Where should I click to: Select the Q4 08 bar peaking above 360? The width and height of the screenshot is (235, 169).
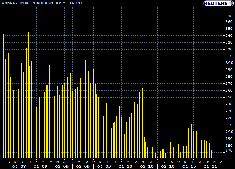point(20,90)
